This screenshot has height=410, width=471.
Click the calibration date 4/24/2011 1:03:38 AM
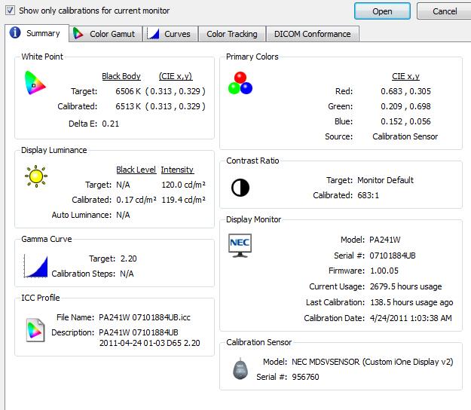[411, 318]
